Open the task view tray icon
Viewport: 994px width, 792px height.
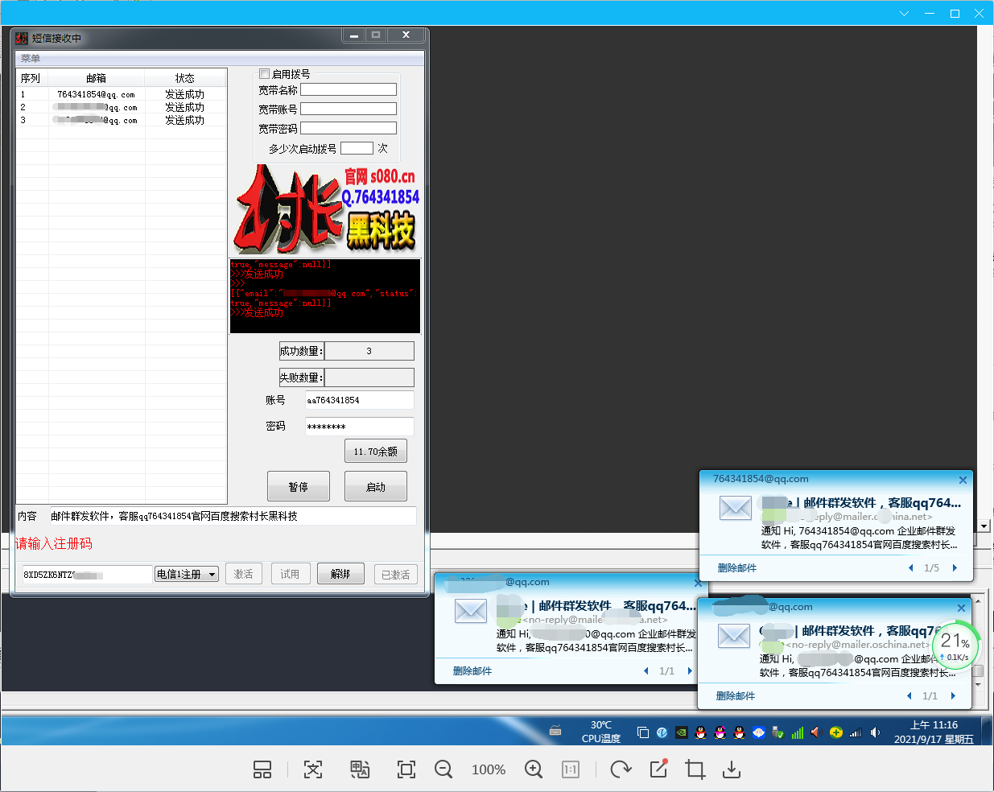pyautogui.click(x=642, y=732)
